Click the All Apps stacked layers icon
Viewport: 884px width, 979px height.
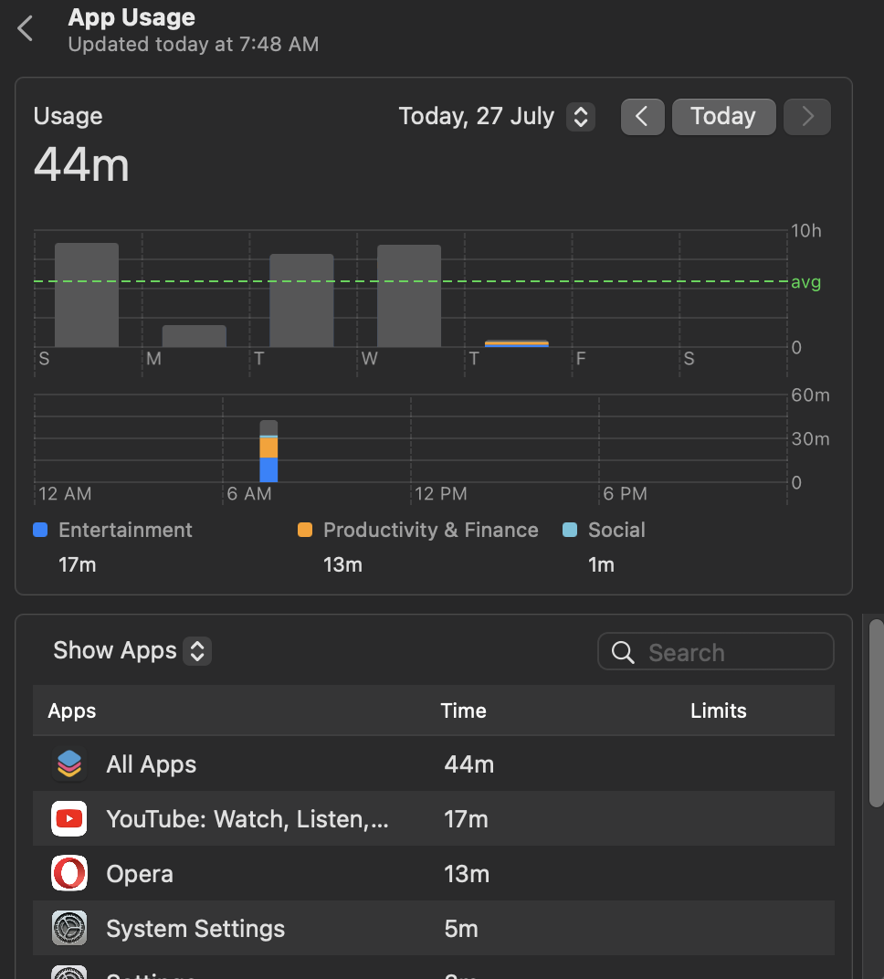pos(69,763)
